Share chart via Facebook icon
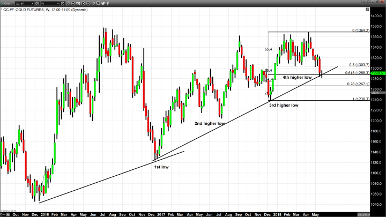Screen dimensions: 386x217 [x=108, y=3]
